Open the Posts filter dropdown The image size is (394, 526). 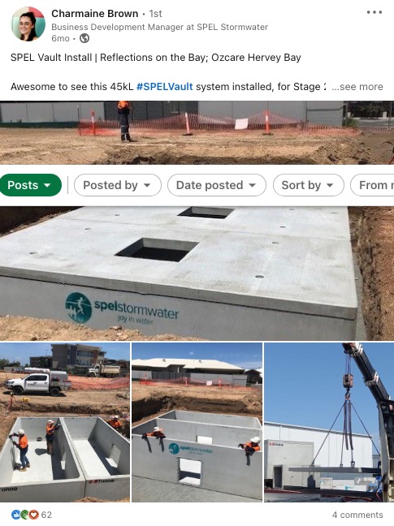coord(31,185)
